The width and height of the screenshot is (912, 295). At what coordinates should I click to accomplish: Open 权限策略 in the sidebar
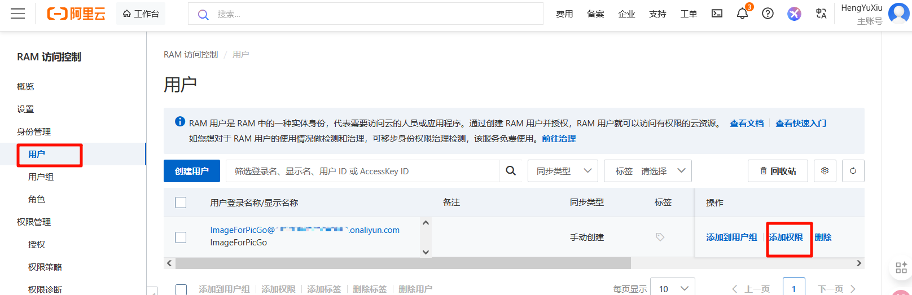[x=45, y=267]
